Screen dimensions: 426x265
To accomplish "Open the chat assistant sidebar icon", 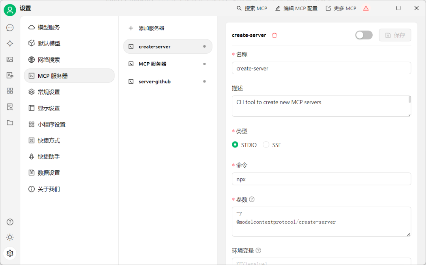I will pos(10,28).
